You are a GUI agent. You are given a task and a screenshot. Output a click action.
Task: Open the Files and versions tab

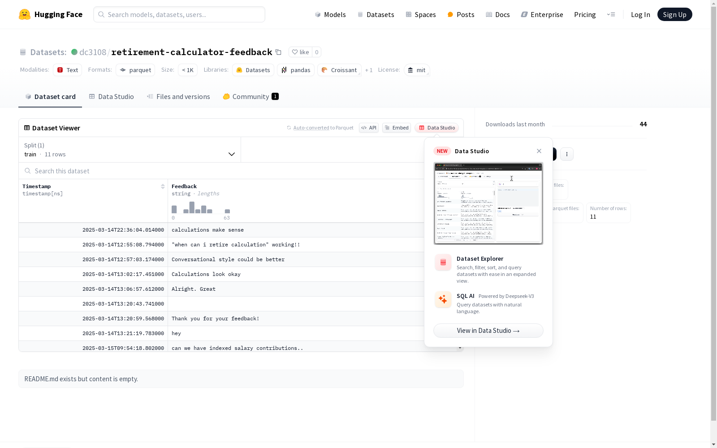point(178,96)
